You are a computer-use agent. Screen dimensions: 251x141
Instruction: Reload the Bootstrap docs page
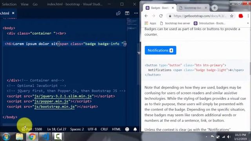coord(161,16)
